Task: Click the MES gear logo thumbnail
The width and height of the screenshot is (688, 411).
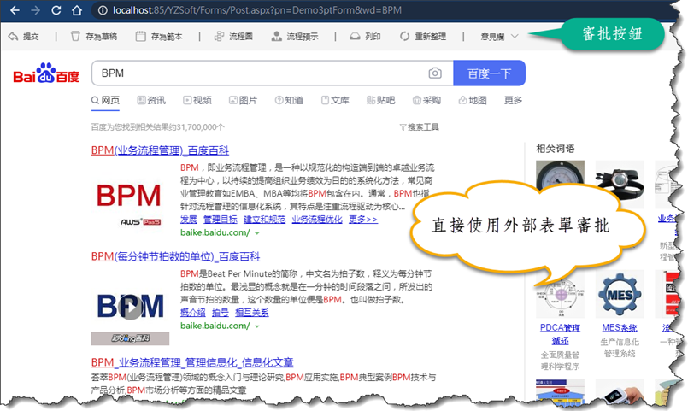Action: pyautogui.click(x=620, y=294)
